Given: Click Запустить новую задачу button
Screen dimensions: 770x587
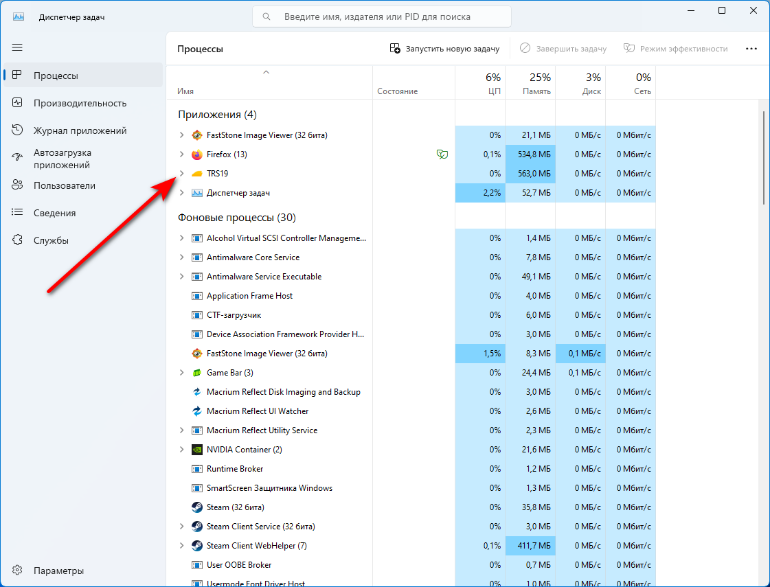Looking at the screenshot, I should pos(444,49).
